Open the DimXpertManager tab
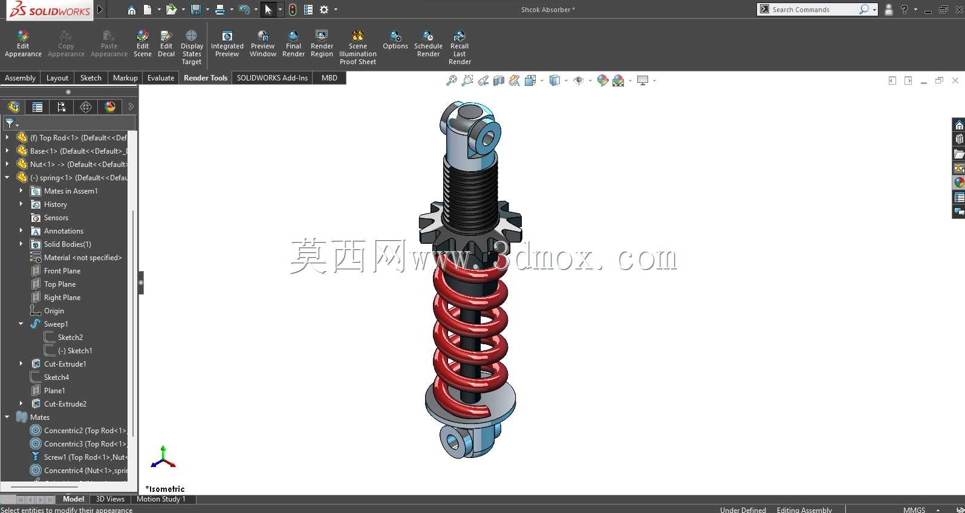Viewport: 965px width, 513px height. click(x=86, y=107)
